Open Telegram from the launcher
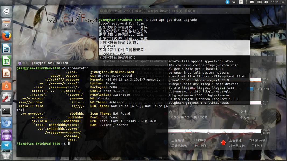 coord(6,145)
